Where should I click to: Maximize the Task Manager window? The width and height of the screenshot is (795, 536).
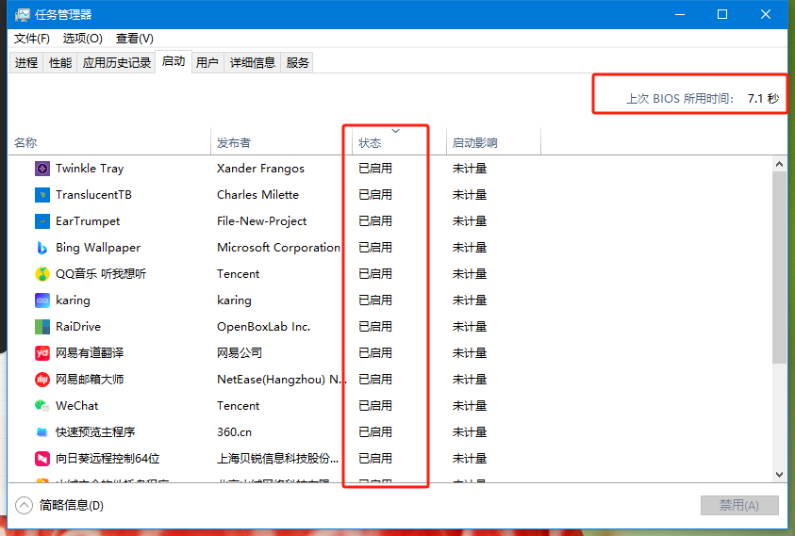pos(722,14)
